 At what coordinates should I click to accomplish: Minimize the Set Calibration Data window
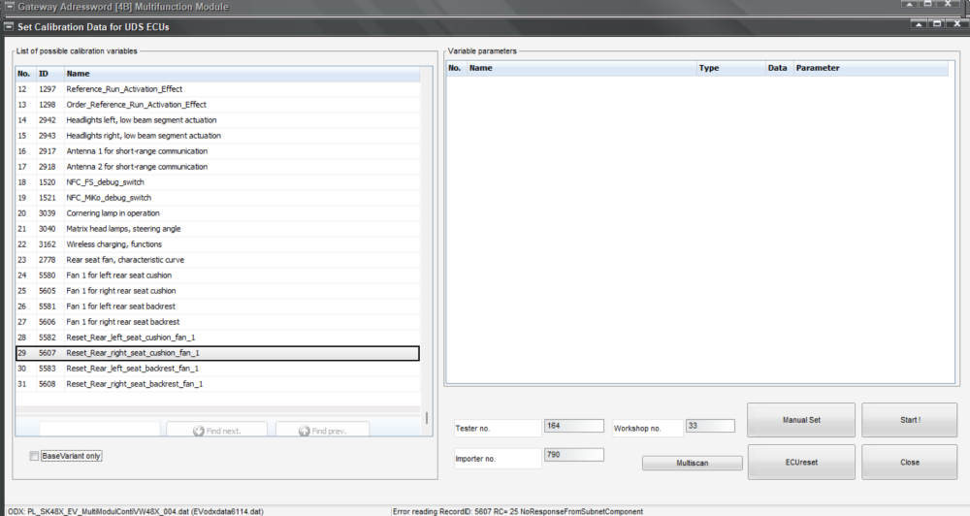pos(919,24)
